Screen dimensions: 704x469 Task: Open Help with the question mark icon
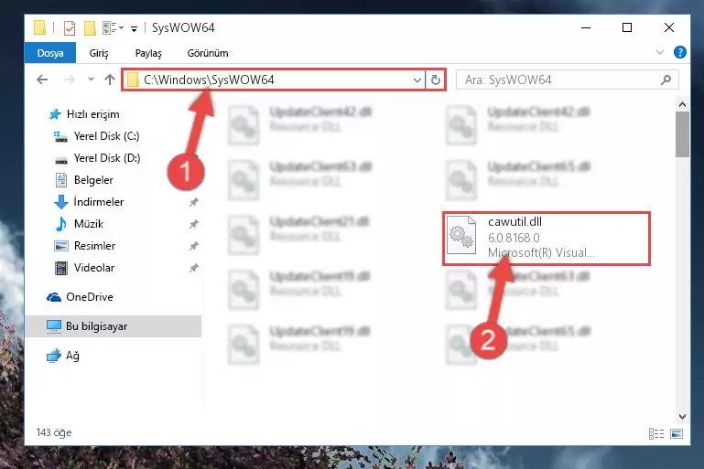[x=680, y=52]
